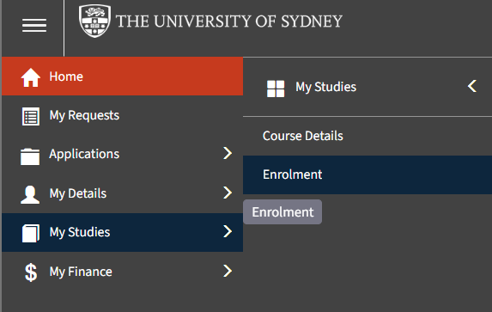Click the My Studies submenu header label
This screenshot has width=492, height=312.
325,87
